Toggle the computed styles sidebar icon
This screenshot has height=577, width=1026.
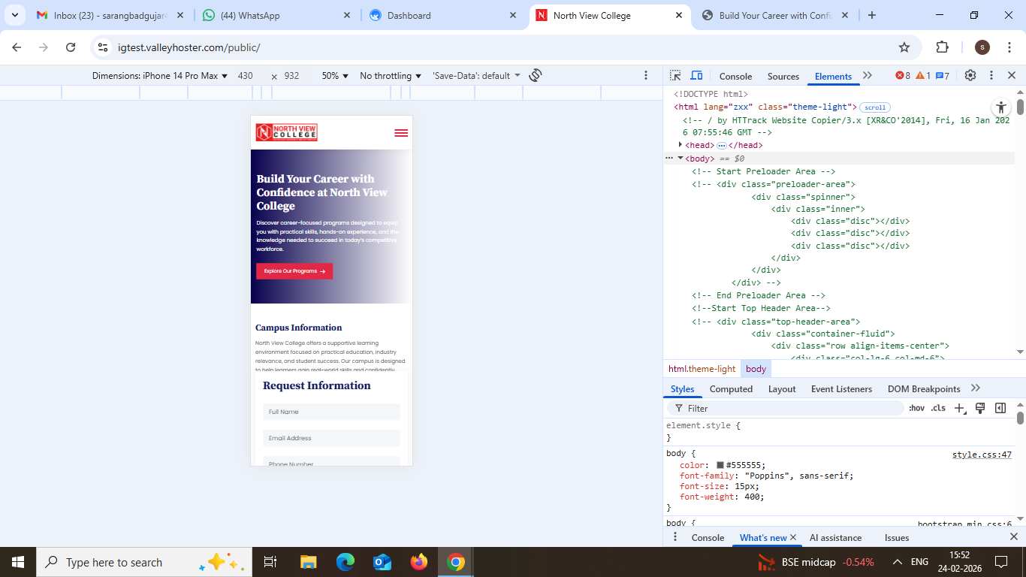click(x=1000, y=408)
